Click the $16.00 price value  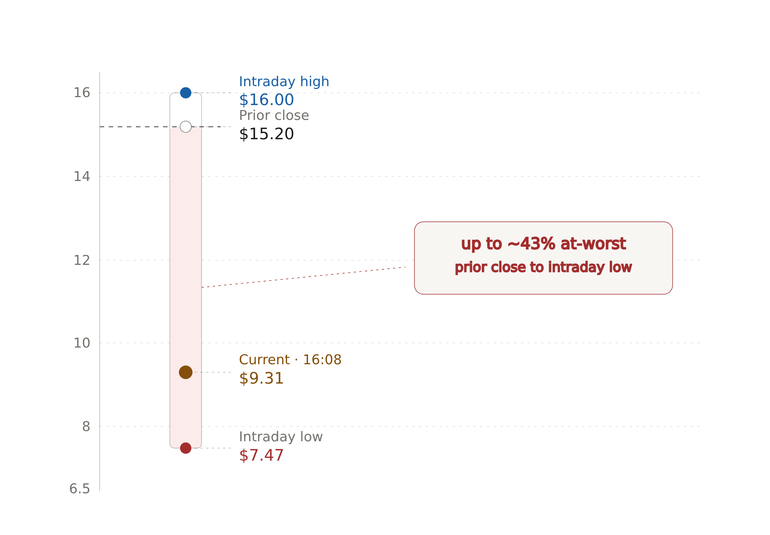(x=267, y=100)
